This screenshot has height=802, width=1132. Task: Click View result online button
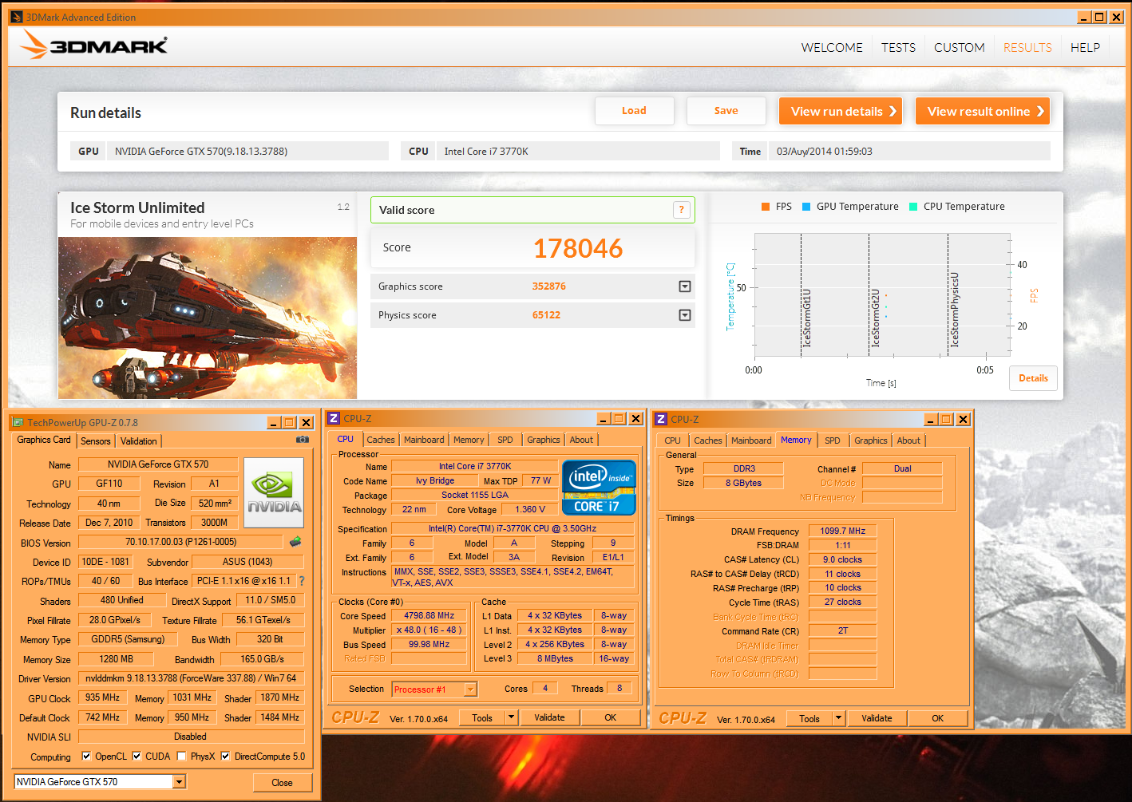[x=983, y=111]
